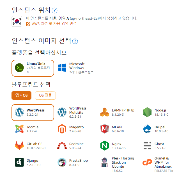Viewport: 193px width, 178px height.
Task: Choose Node.js blueprint label
Action: [x=160, y=110]
